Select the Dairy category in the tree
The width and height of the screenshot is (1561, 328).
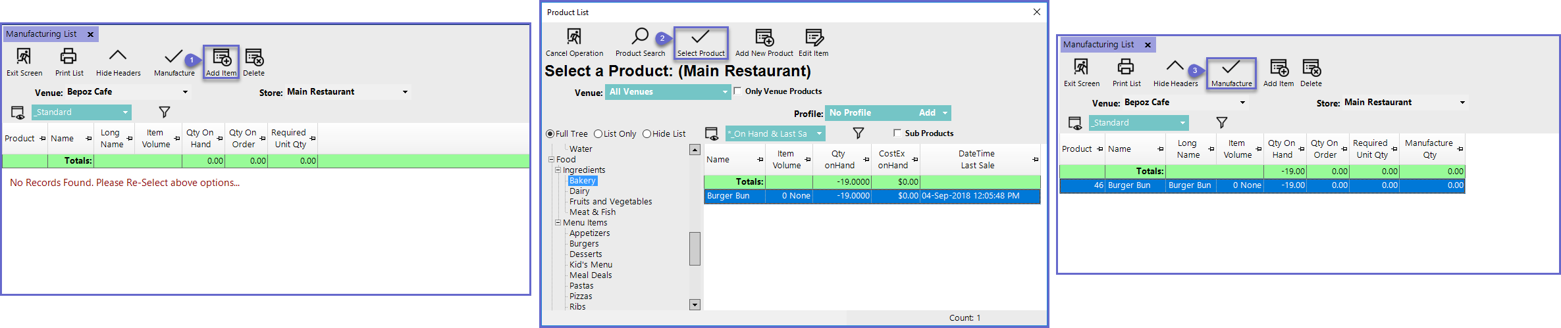pyautogui.click(x=579, y=191)
